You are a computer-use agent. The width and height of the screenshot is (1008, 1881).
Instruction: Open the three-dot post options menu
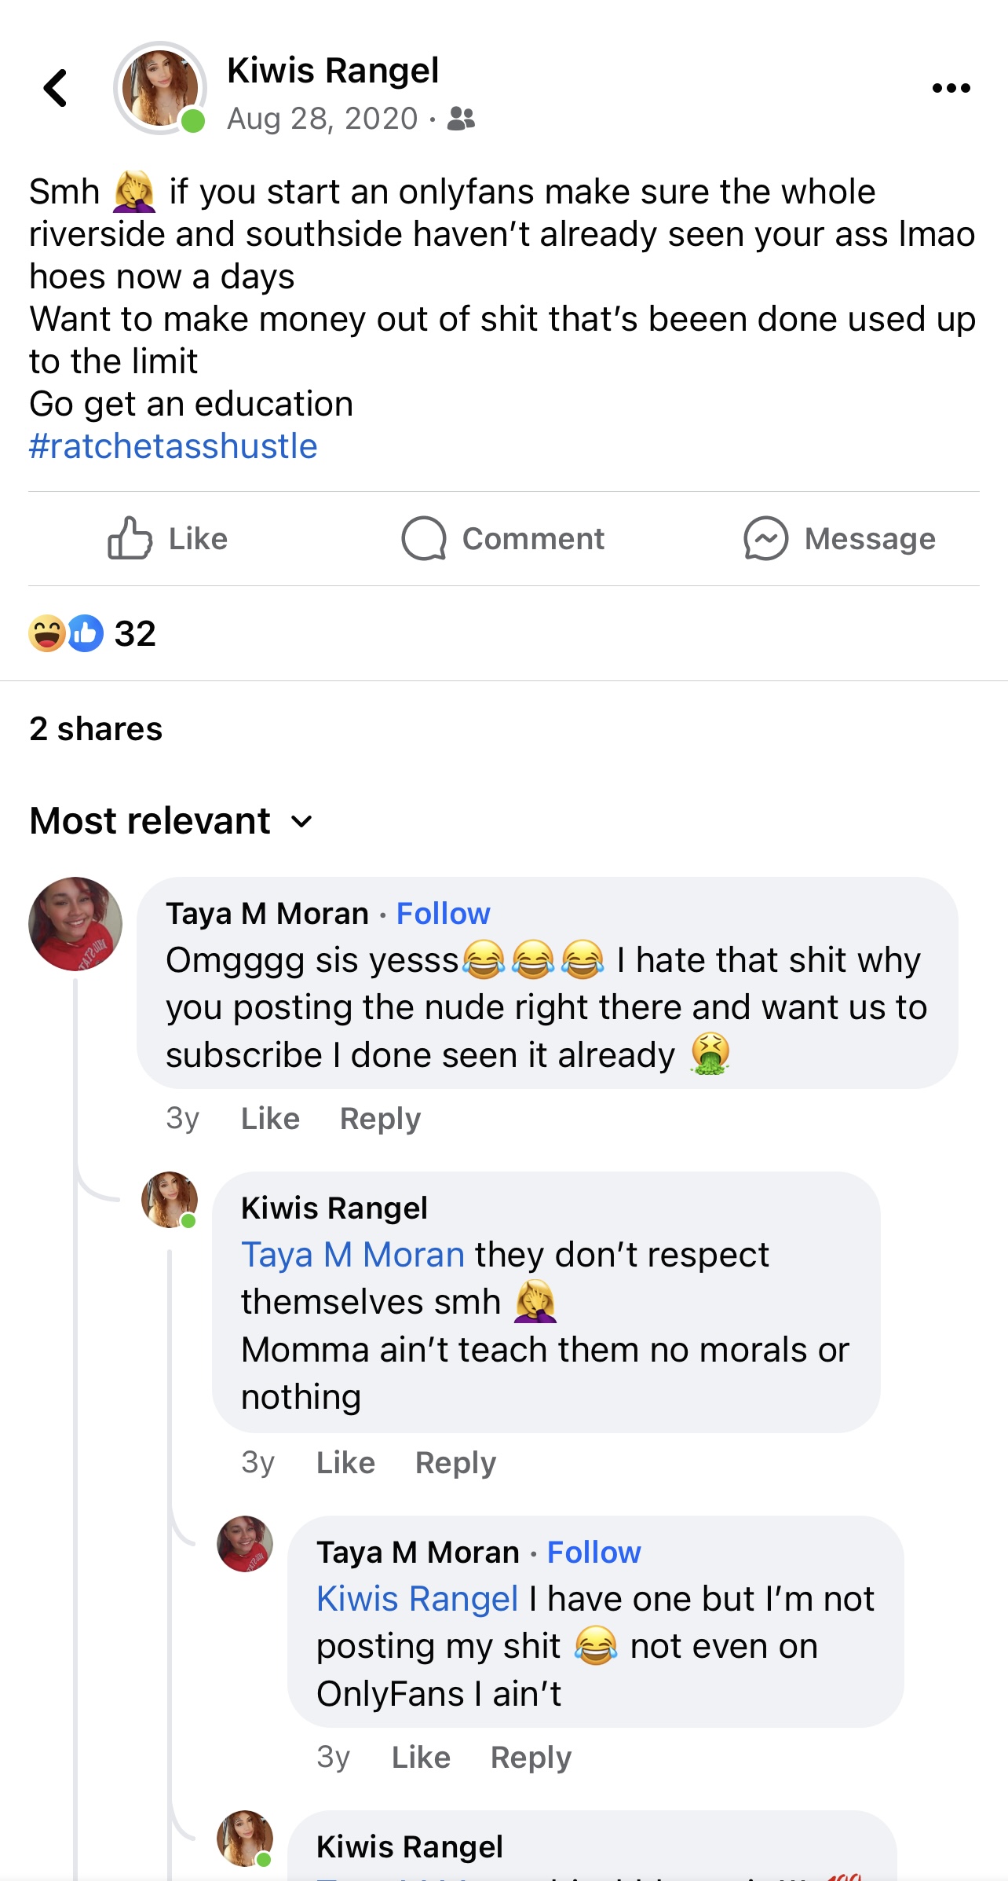click(951, 88)
